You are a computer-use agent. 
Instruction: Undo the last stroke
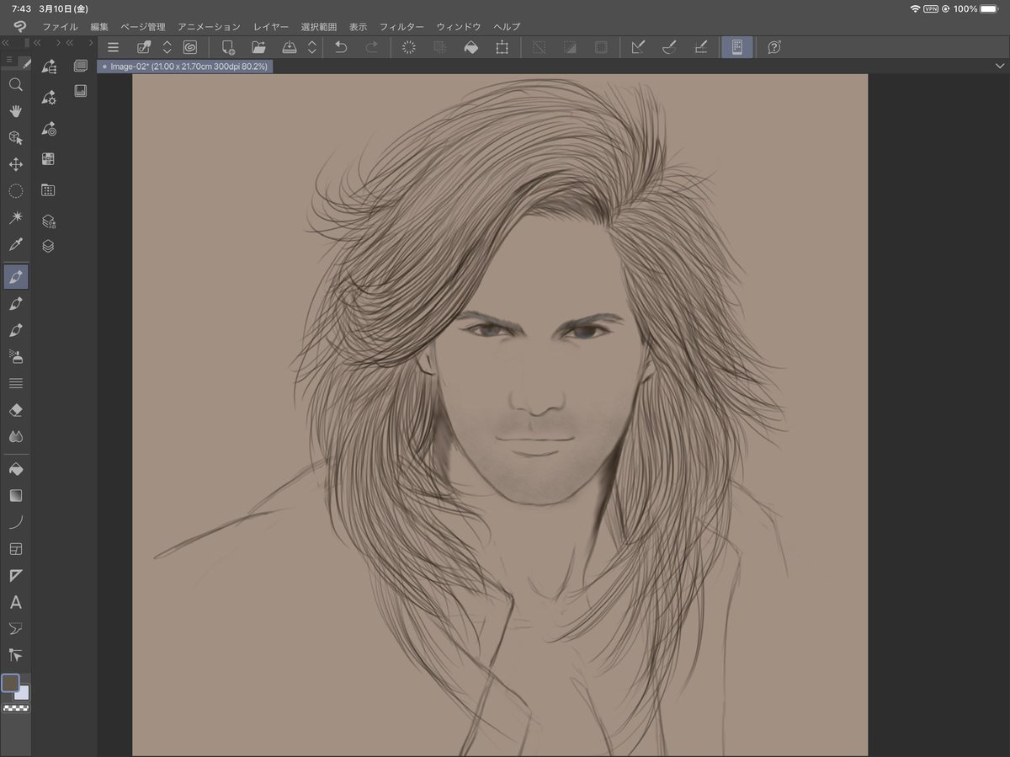coord(341,47)
